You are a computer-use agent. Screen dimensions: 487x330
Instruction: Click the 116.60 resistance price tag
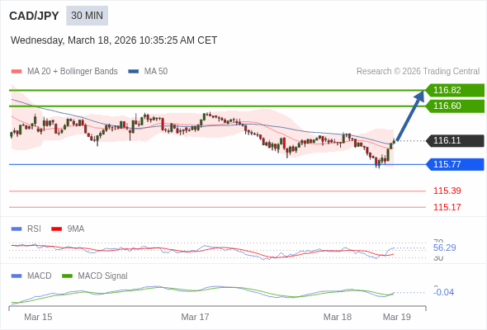pos(455,106)
